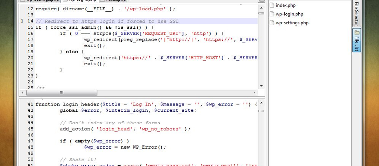
Task: Click the upper pane vertical scroll thumb
Action: tap(261, 13)
